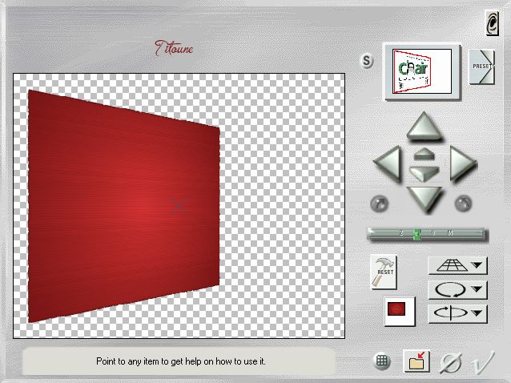Screen dimensions: 511x383
Task: Click the 'chair' perspective preview thumbnail
Action: [422, 71]
